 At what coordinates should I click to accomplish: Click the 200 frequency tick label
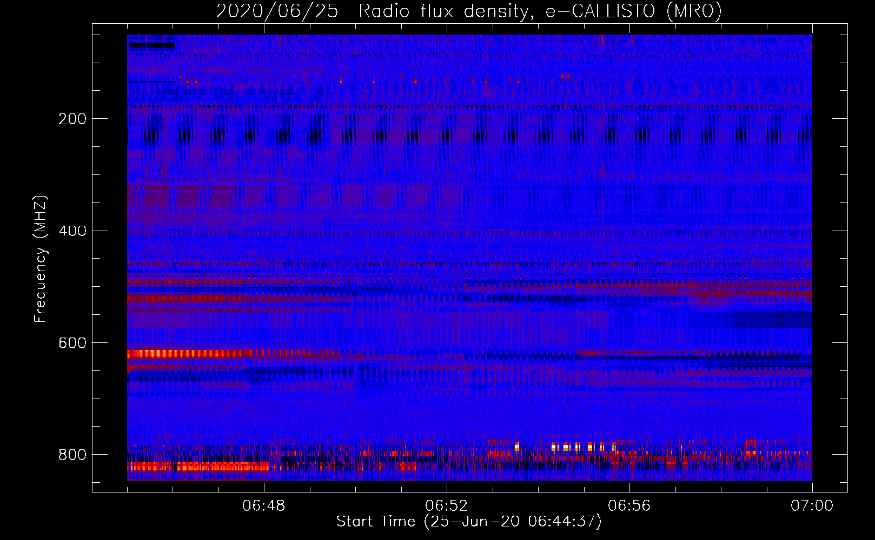(x=72, y=119)
